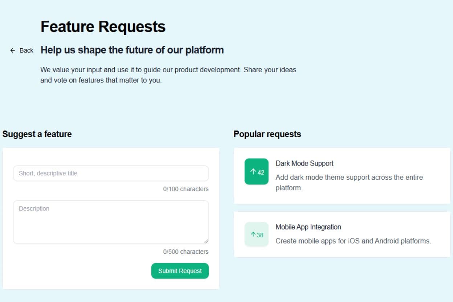
Task: Click the Popular requests heading
Action: pos(268,134)
